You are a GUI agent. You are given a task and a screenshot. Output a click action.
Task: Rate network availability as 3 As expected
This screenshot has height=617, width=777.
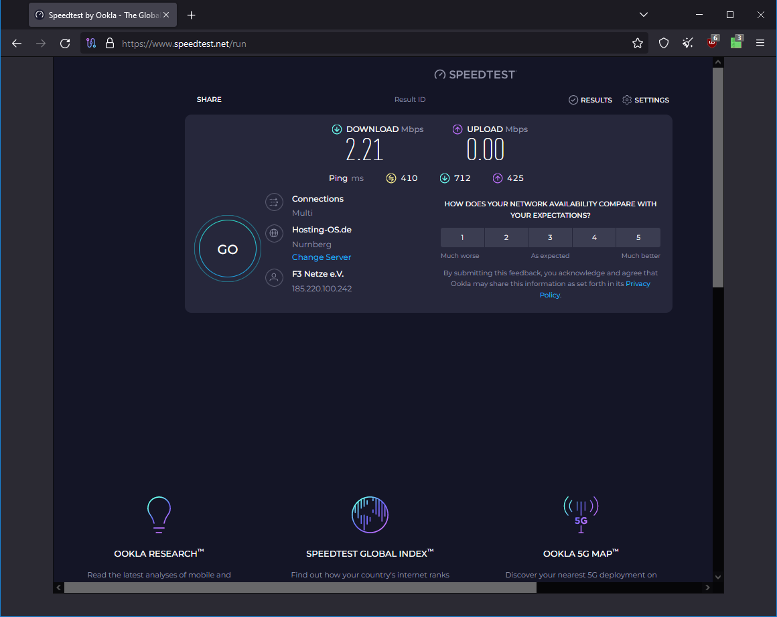coord(550,237)
